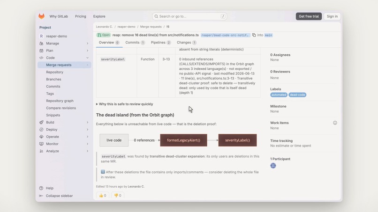Open reaper-demo breadcrumb link
This screenshot has width=378, height=212.
tap(126, 27)
